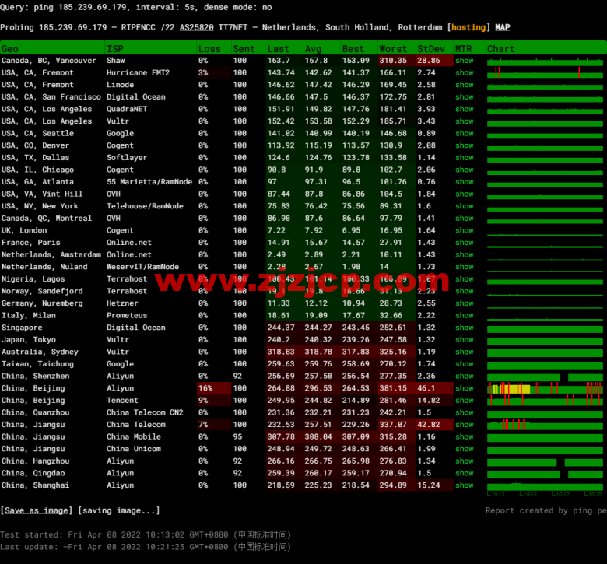Click the Avg column header
Screen dimensions: 607x564
click(x=313, y=48)
